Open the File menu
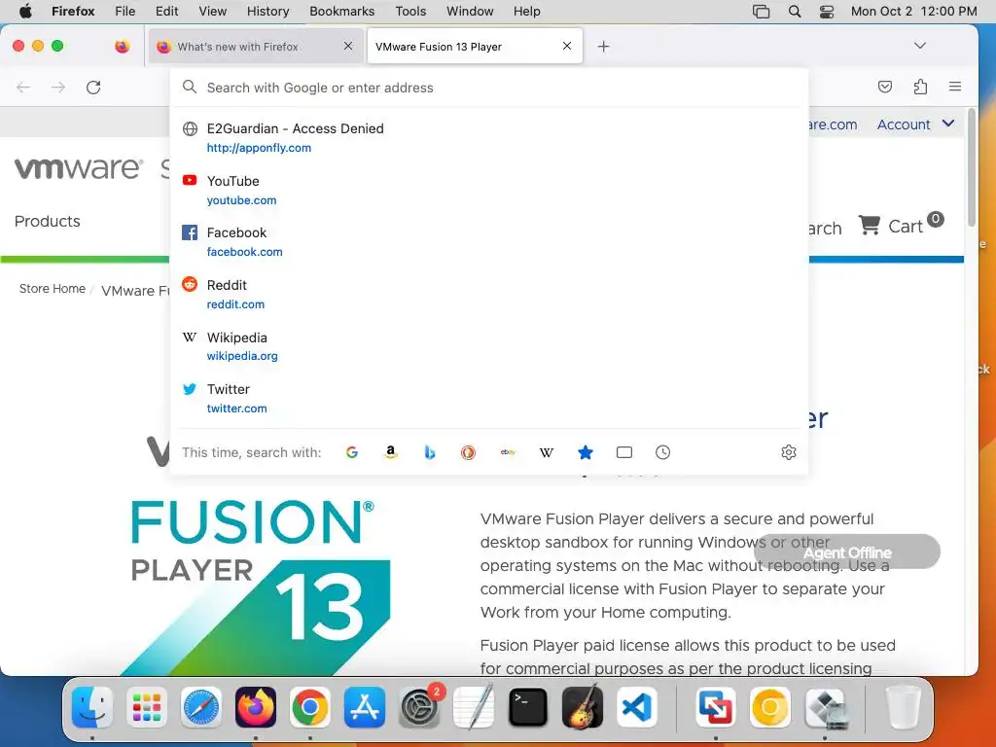The width and height of the screenshot is (996, 747). tap(124, 11)
